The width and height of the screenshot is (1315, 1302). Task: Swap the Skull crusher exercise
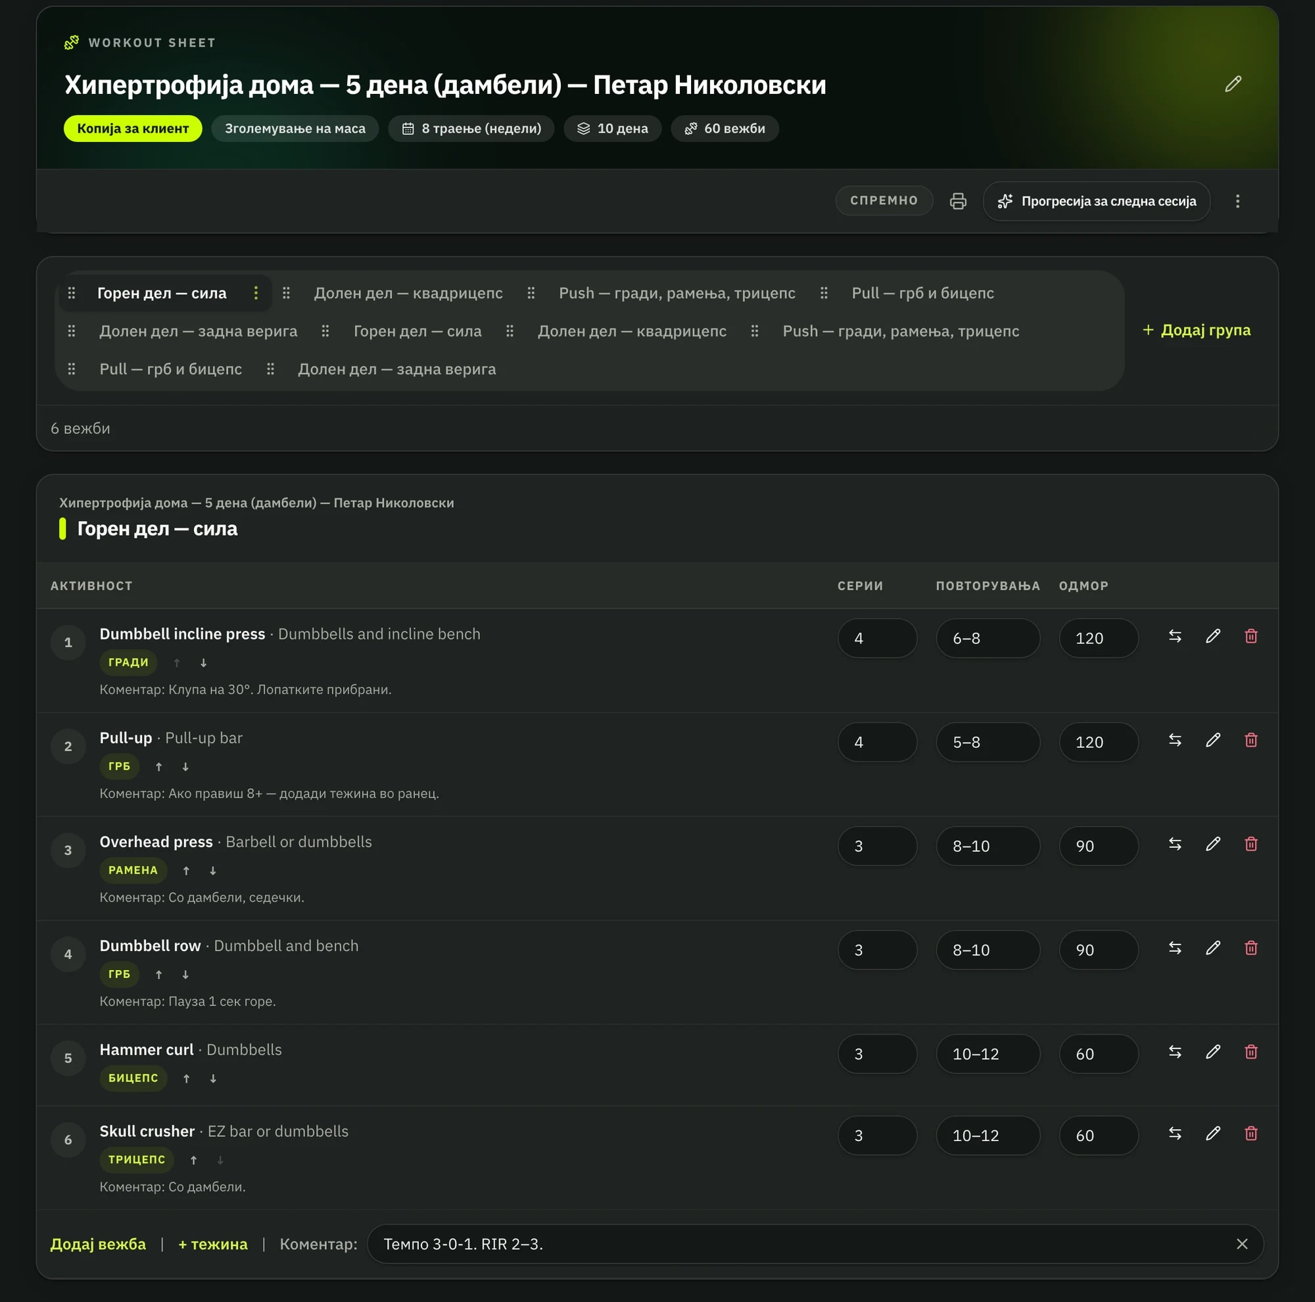click(1175, 1133)
